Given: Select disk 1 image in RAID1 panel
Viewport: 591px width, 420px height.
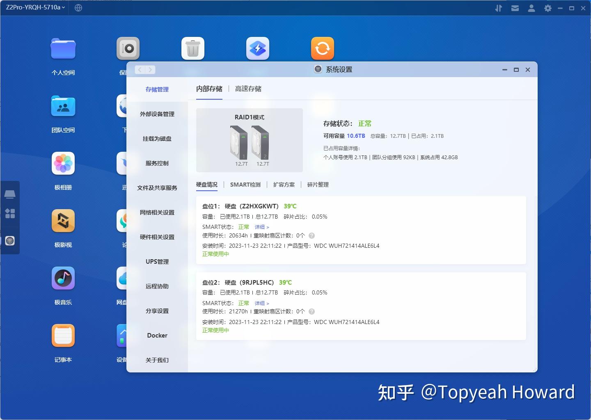Looking at the screenshot, I should click(x=239, y=143).
